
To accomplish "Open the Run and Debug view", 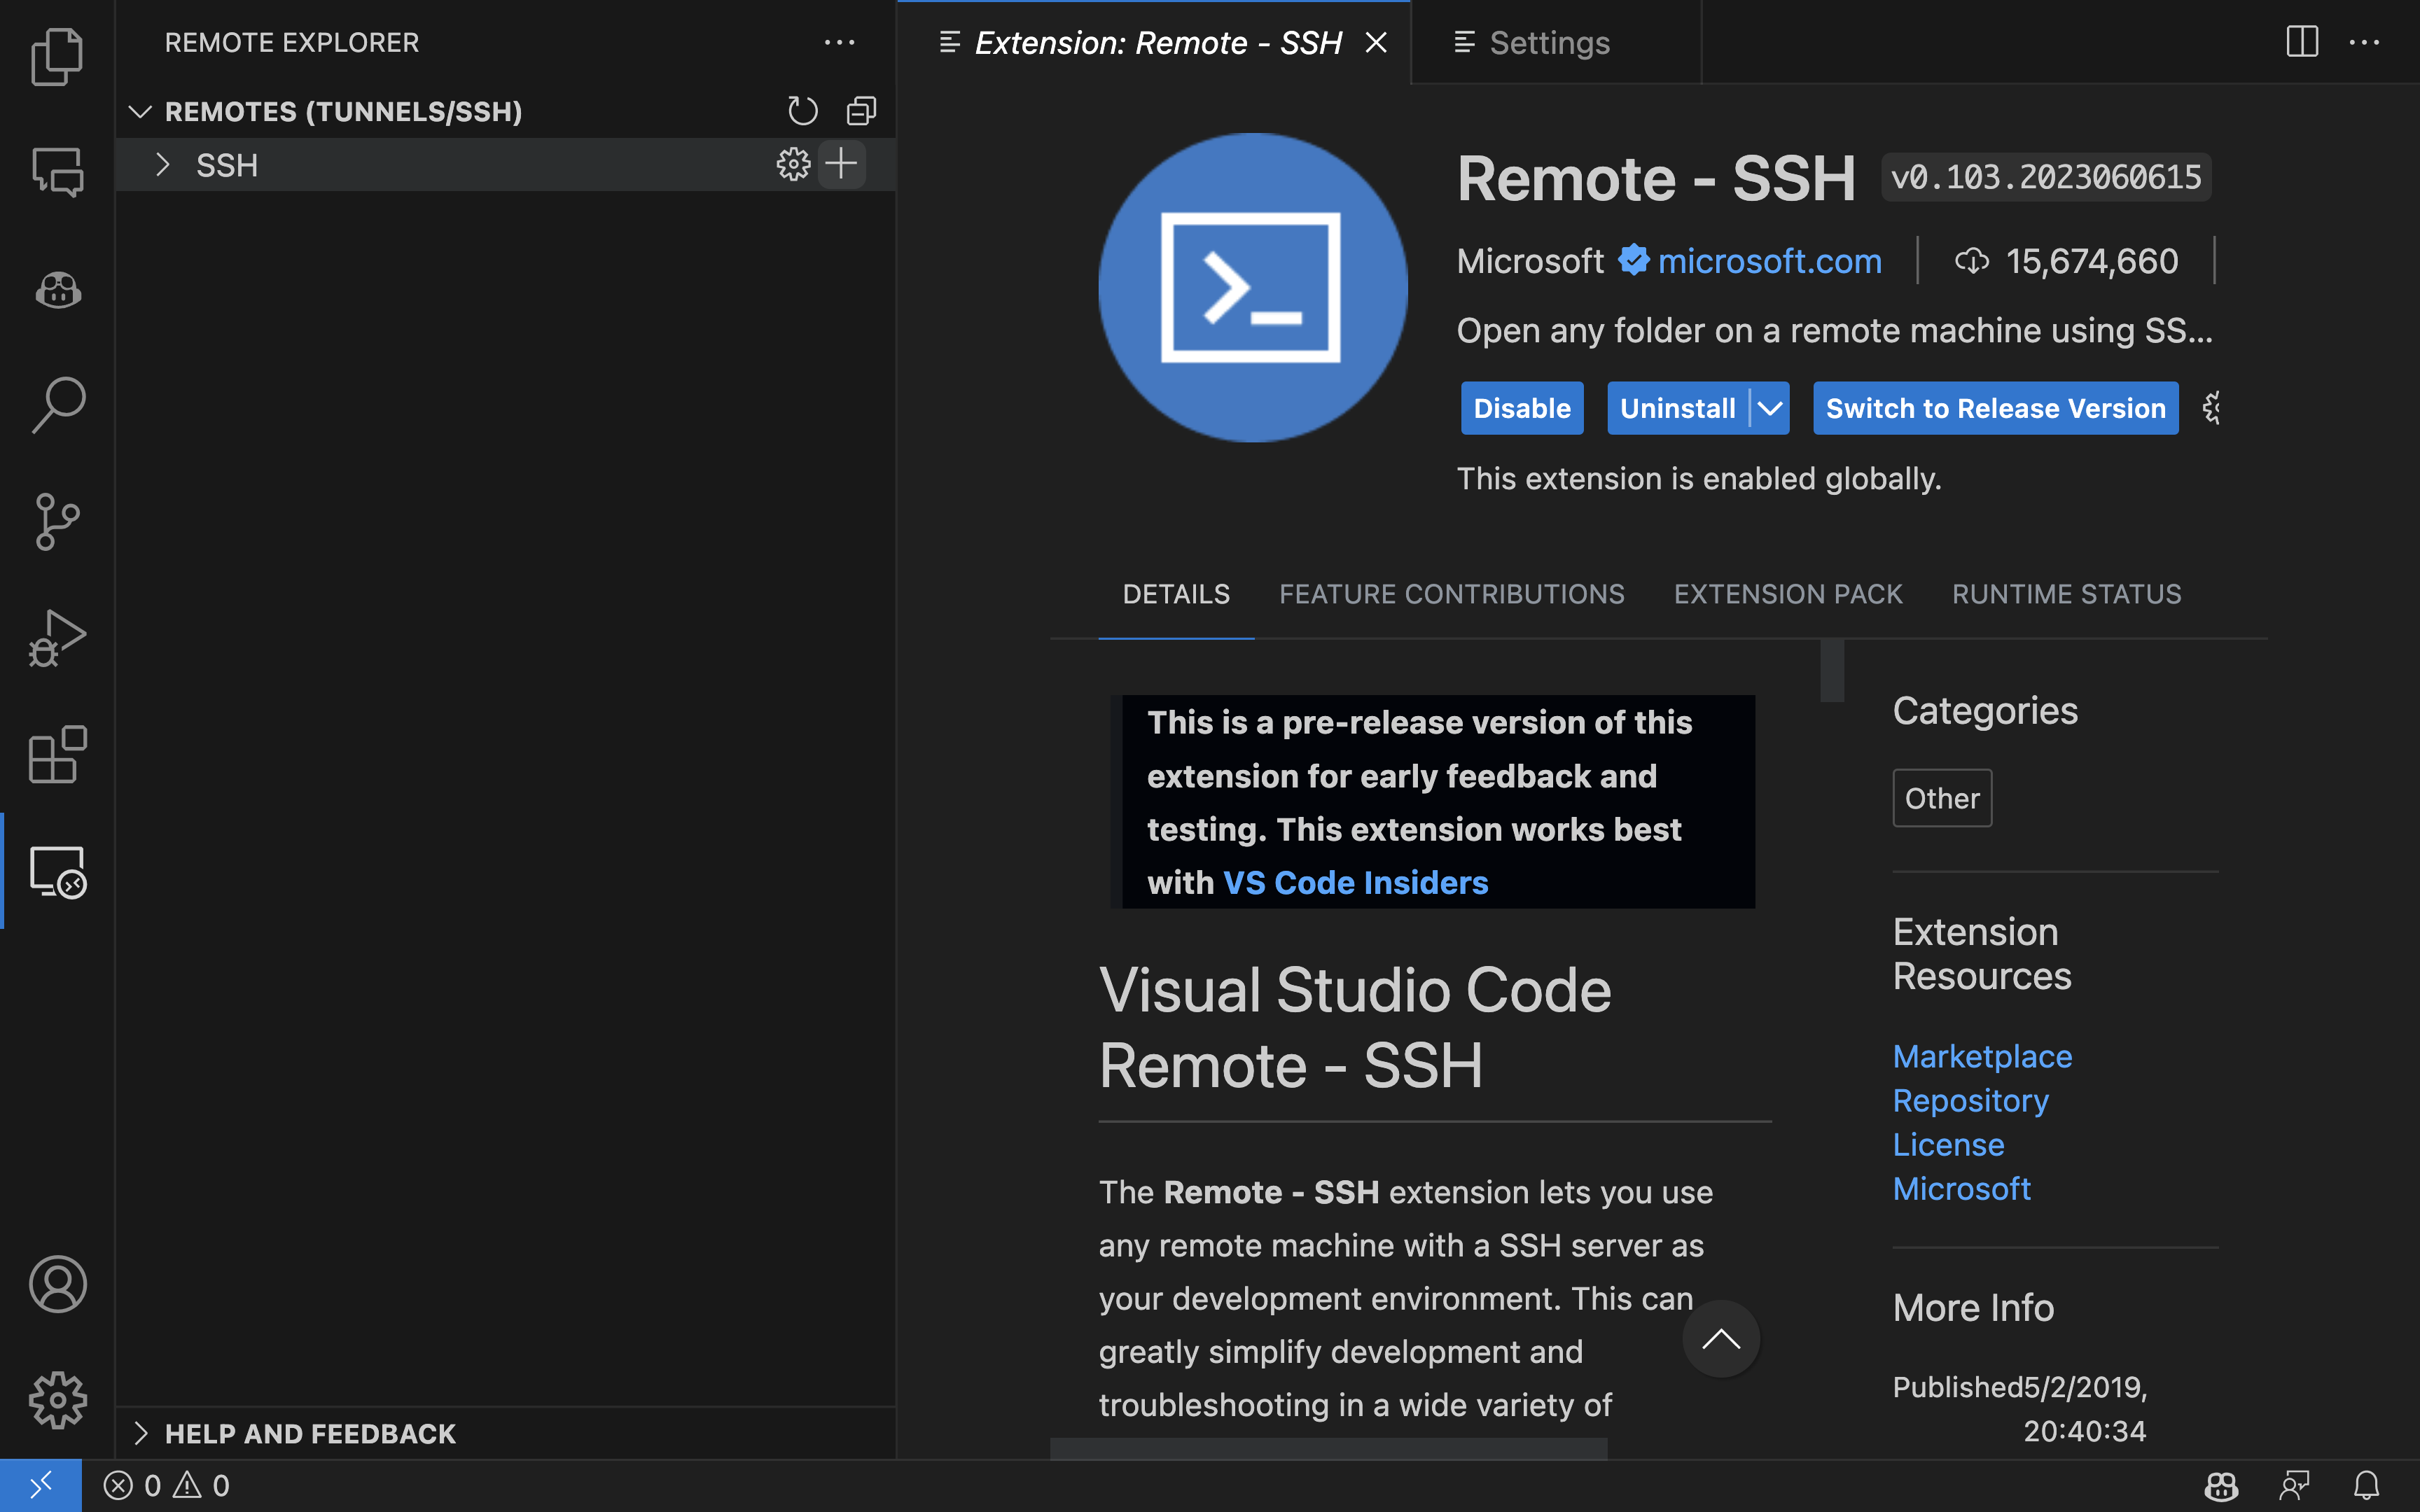I will [57, 639].
